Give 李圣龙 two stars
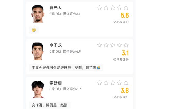175x109 pixels. (x=106, y=45)
